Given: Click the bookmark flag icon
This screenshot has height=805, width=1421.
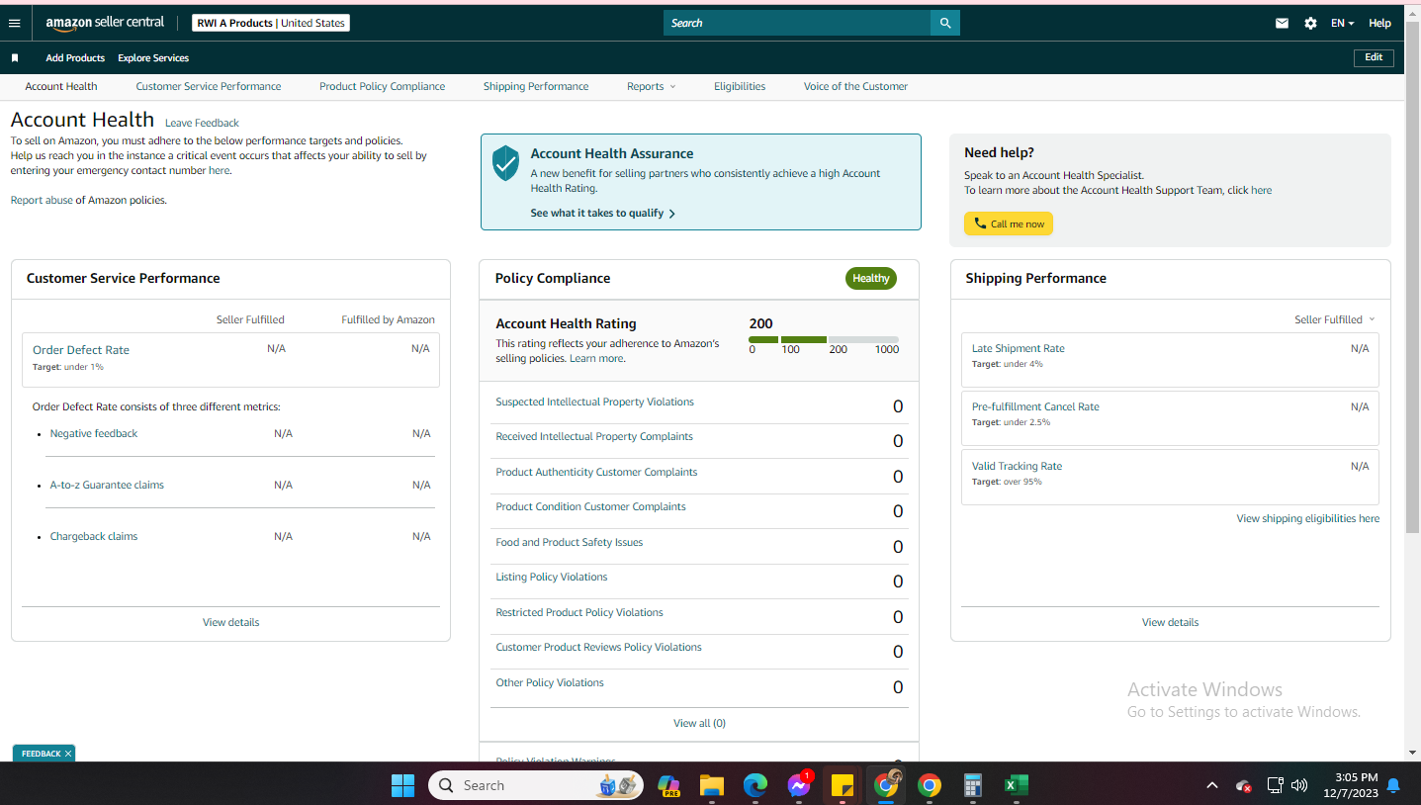Looking at the screenshot, I should click(x=15, y=58).
